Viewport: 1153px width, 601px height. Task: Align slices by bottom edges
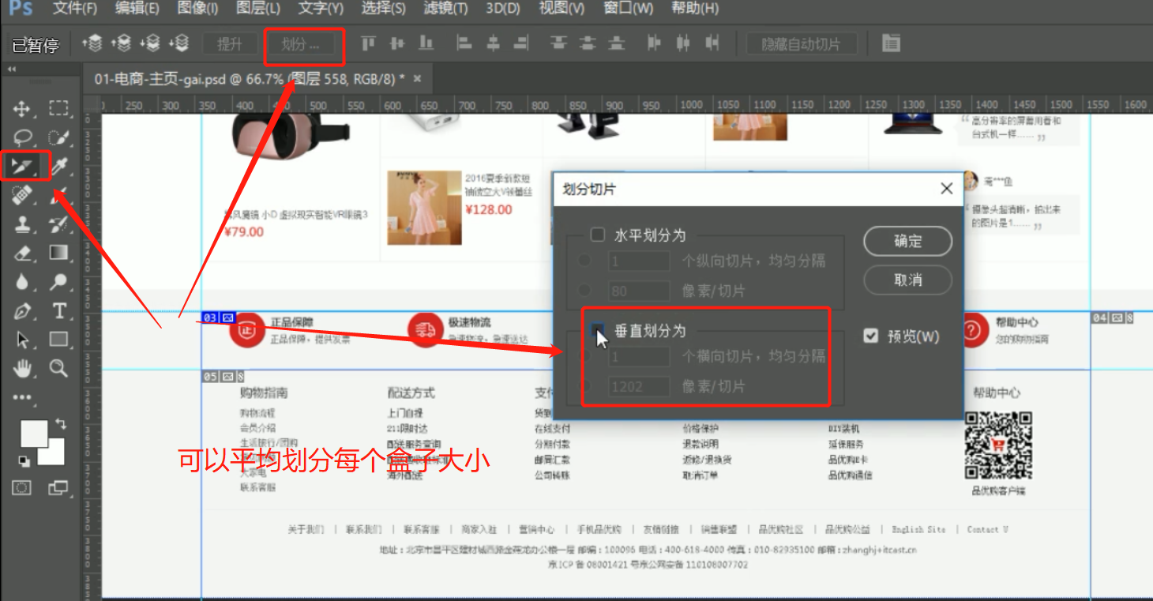(426, 43)
